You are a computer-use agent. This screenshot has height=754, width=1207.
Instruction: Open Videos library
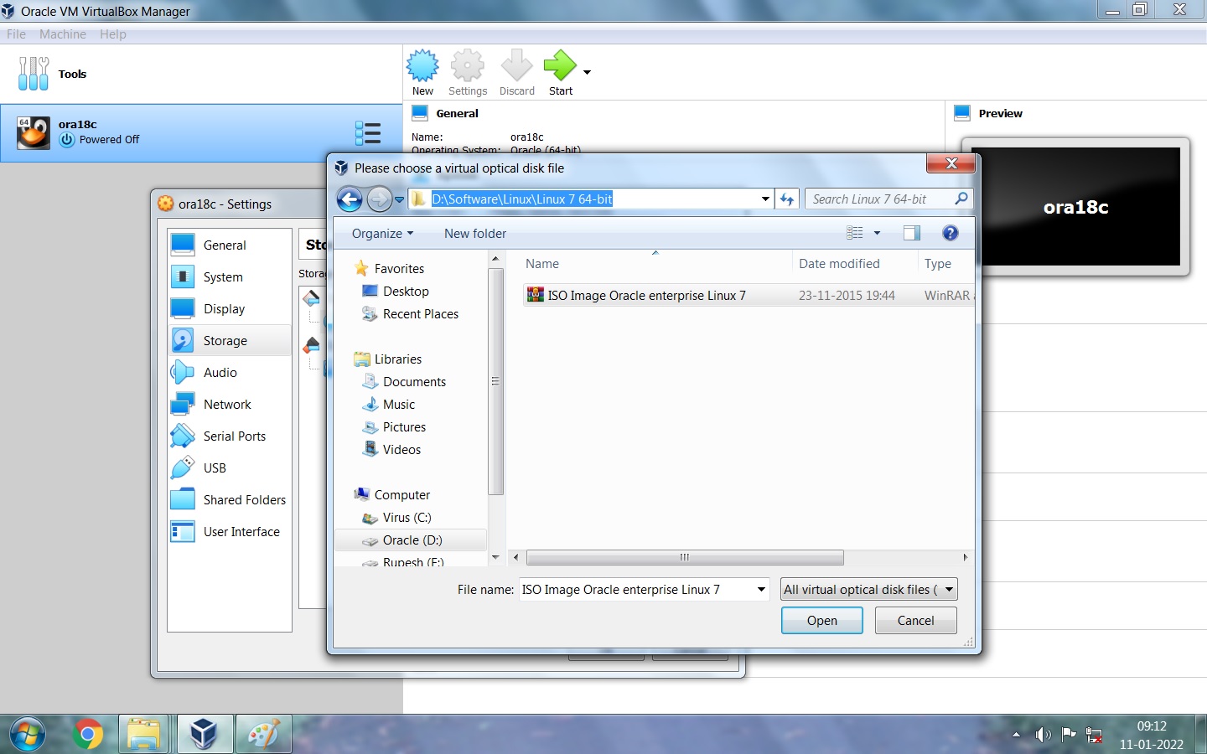401,449
